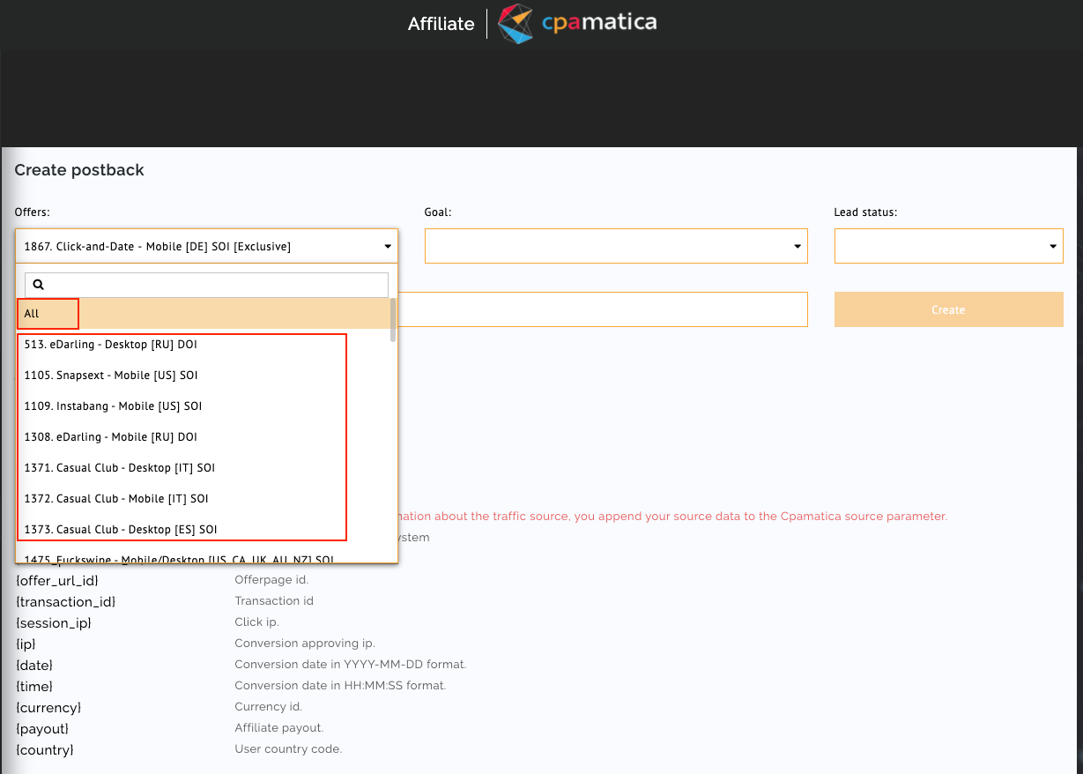Click the cpamatica logo icon
The width and height of the screenshot is (1083, 774).
point(516,24)
